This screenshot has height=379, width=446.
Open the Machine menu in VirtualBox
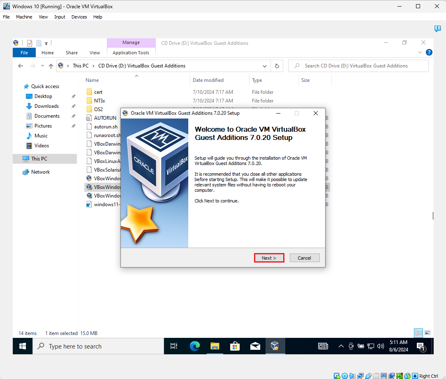pyautogui.click(x=24, y=17)
